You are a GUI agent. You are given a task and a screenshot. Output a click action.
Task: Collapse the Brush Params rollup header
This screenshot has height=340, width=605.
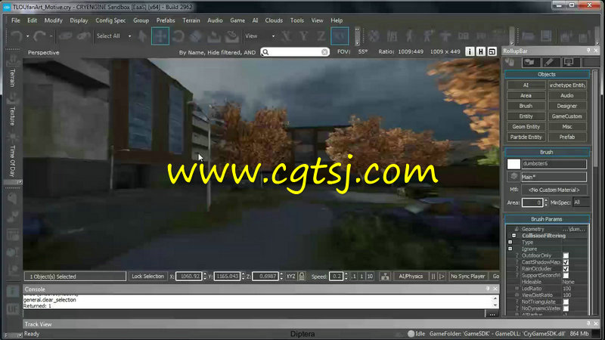(x=547, y=219)
